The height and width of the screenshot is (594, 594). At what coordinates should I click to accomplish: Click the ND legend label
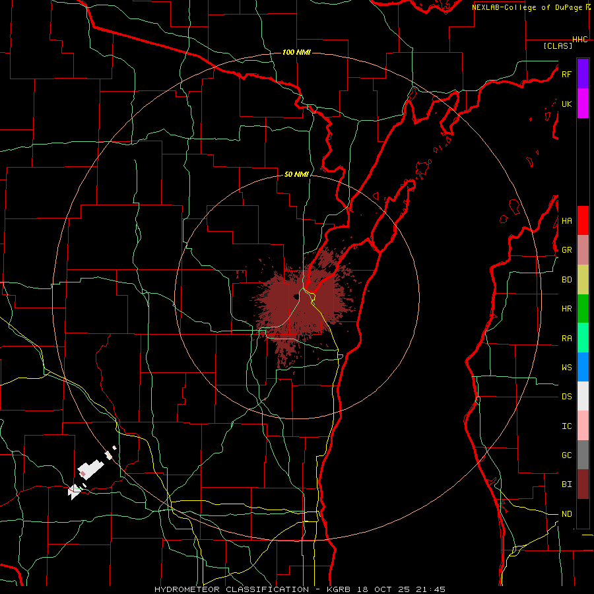coord(566,513)
